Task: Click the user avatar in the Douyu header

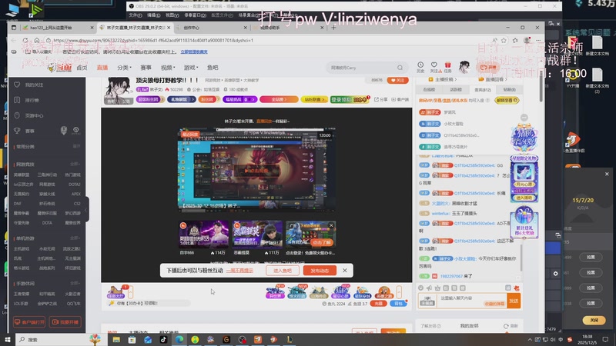Action: point(464,67)
